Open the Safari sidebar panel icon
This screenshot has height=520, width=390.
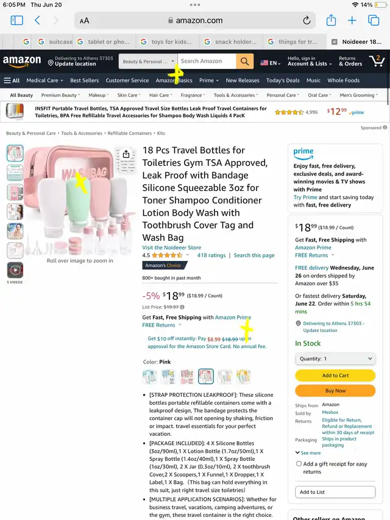tap(16, 21)
